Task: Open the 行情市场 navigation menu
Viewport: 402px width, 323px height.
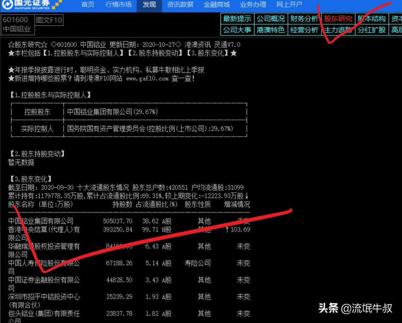Action: (x=118, y=5)
